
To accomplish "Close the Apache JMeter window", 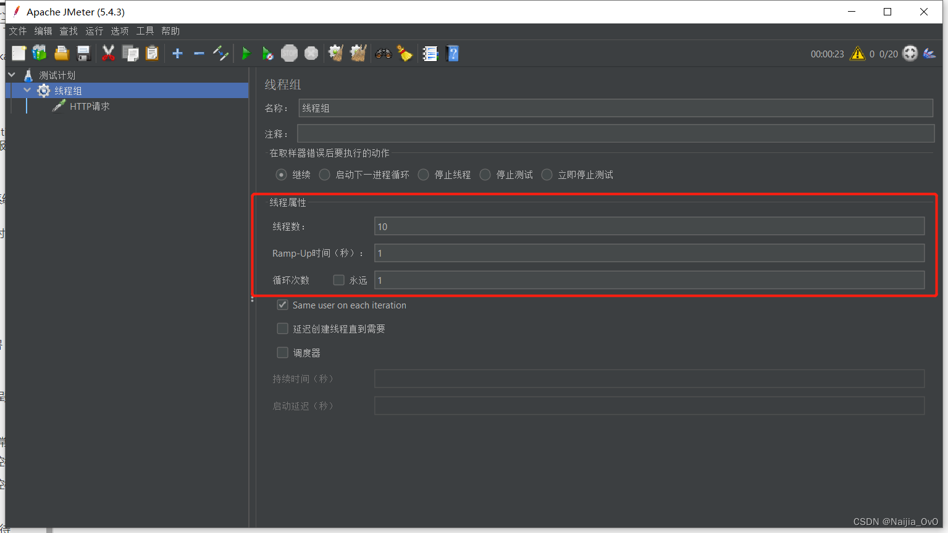I will tap(924, 12).
